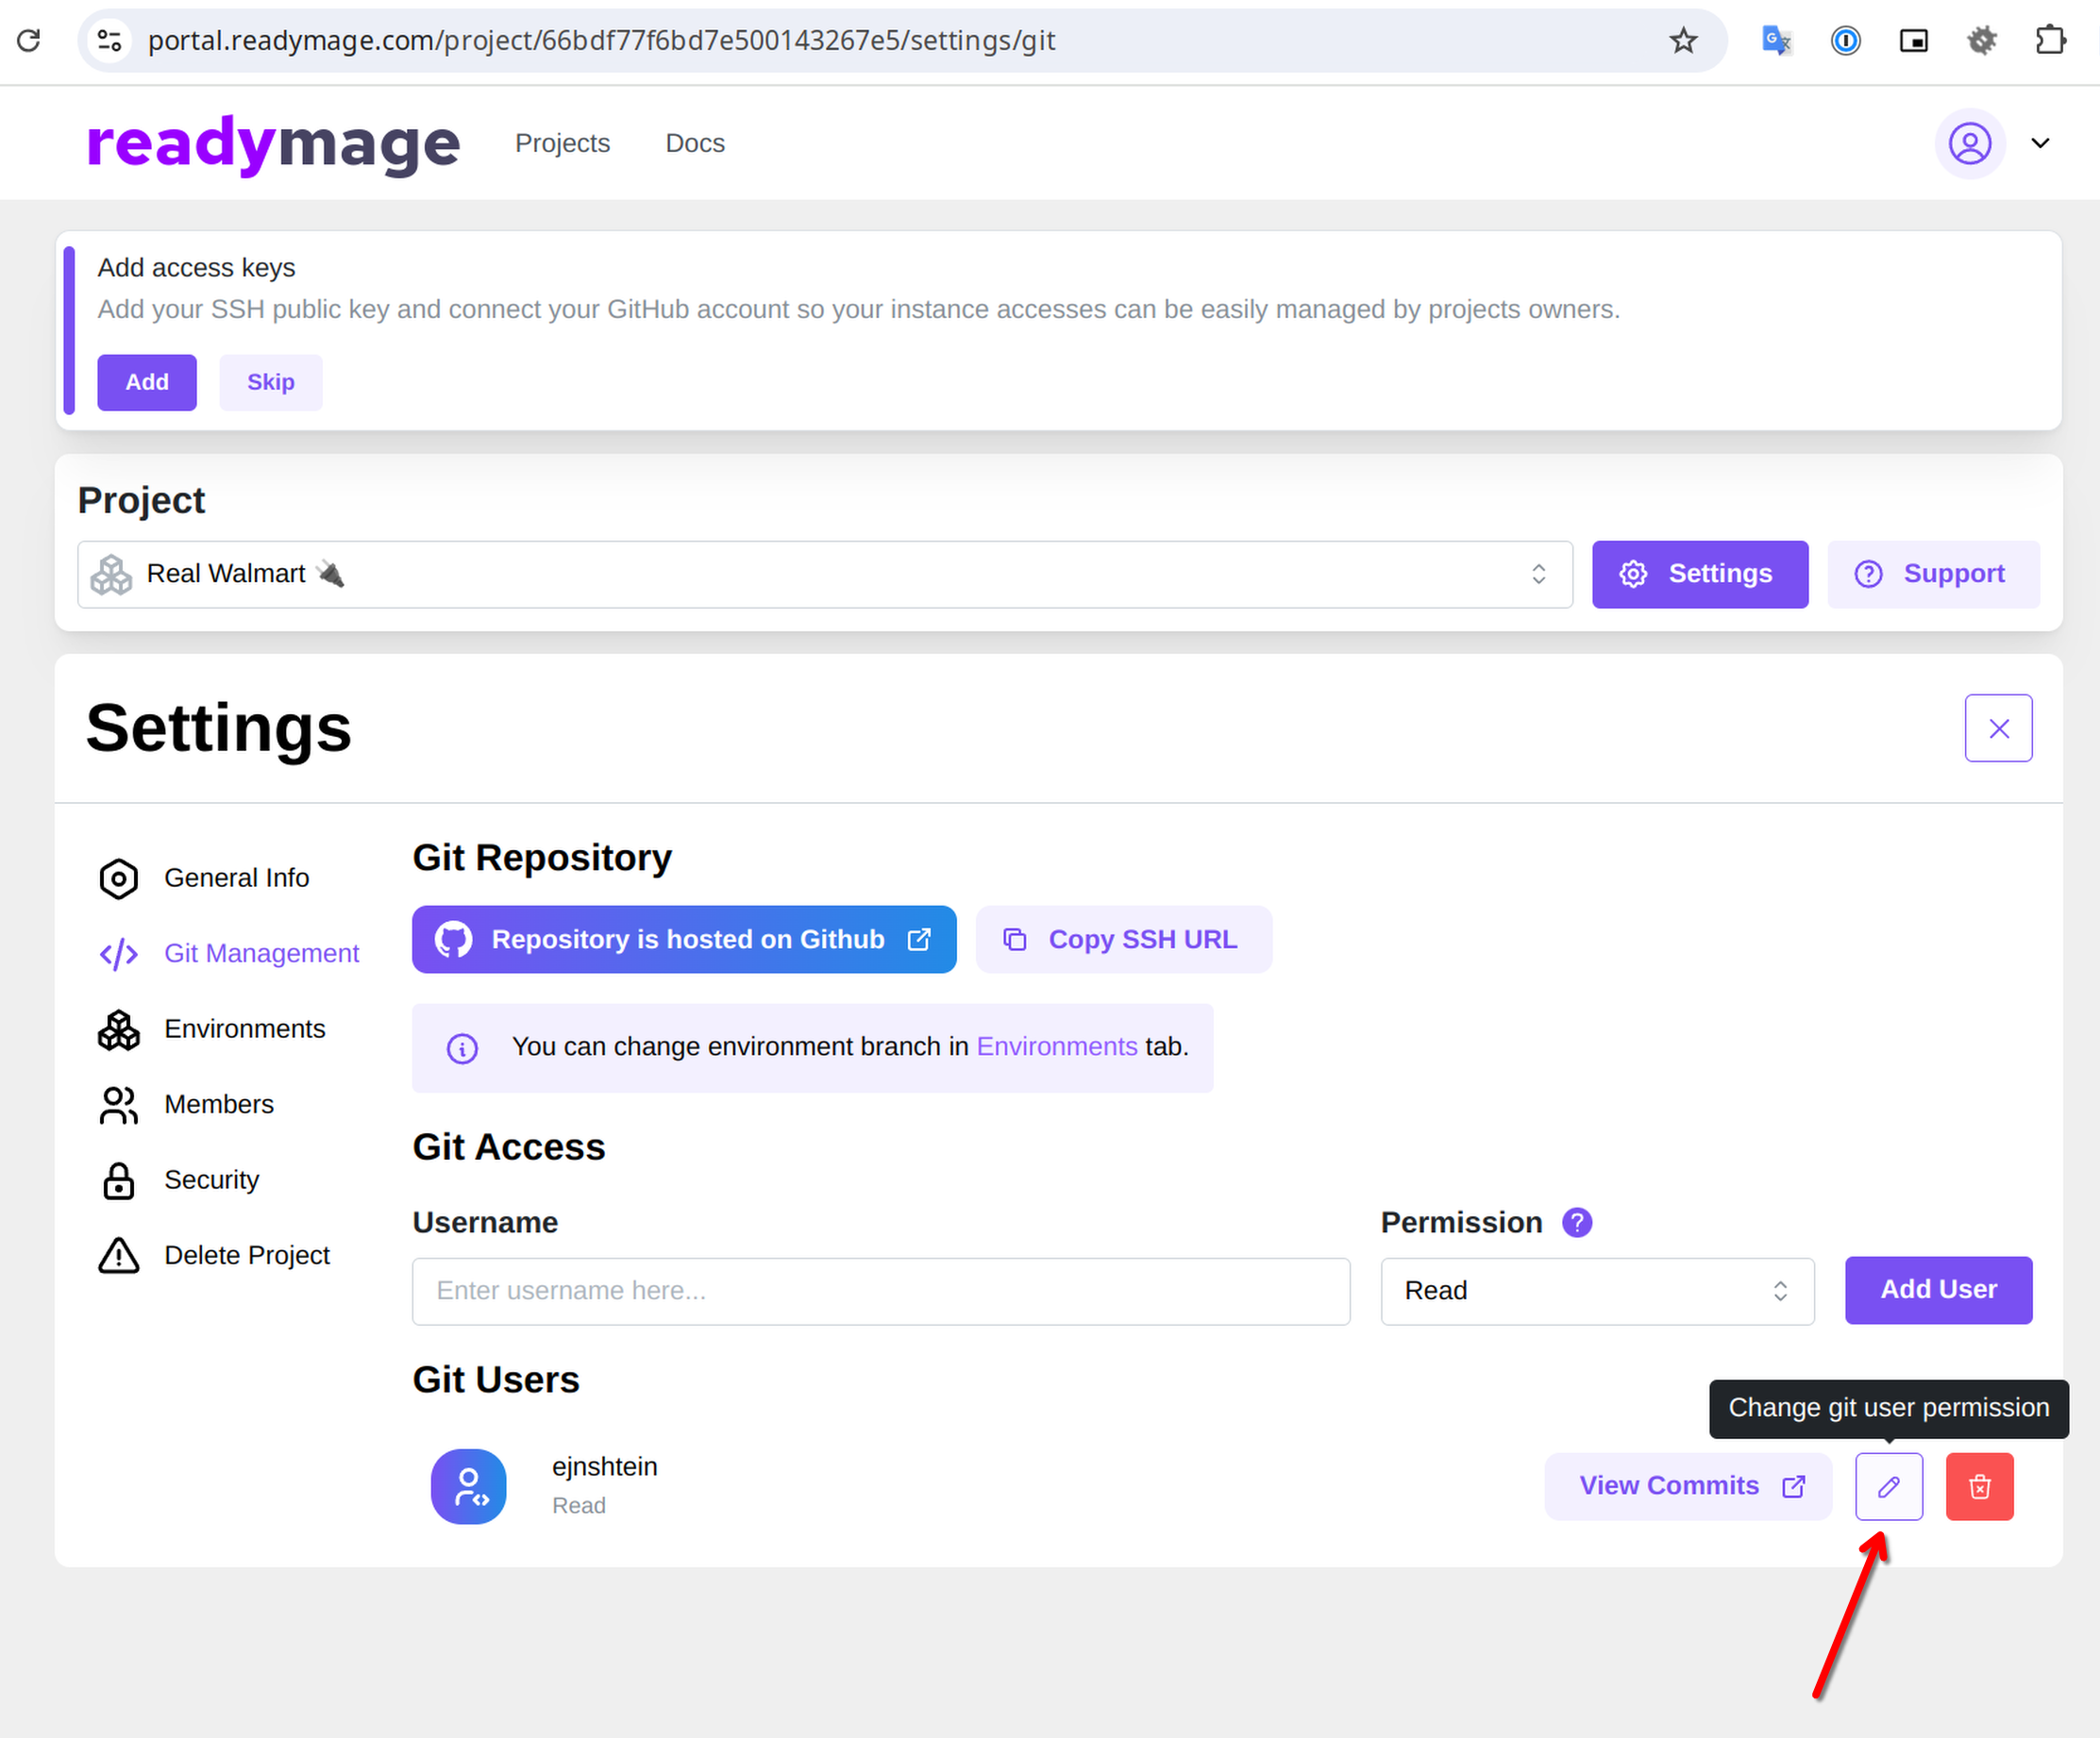Click the Permission help question mark icon
2100x1738 pixels.
(1576, 1222)
